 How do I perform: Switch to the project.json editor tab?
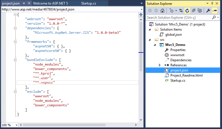tap(11, 3)
